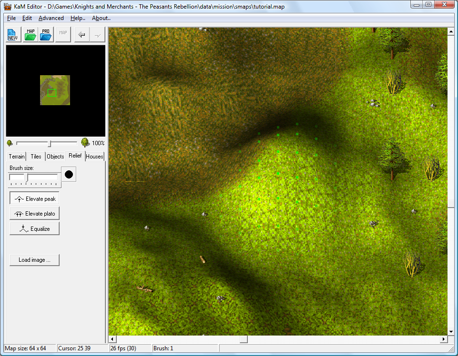Image resolution: width=458 pixels, height=356 pixels.
Task: Click the Brush: 1 status
Action: click(x=163, y=348)
